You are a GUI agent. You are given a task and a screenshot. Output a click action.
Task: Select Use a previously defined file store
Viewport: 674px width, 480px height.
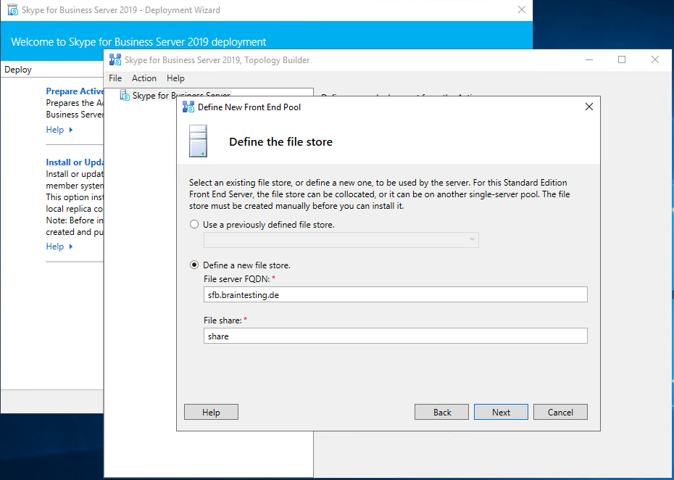[x=194, y=225]
